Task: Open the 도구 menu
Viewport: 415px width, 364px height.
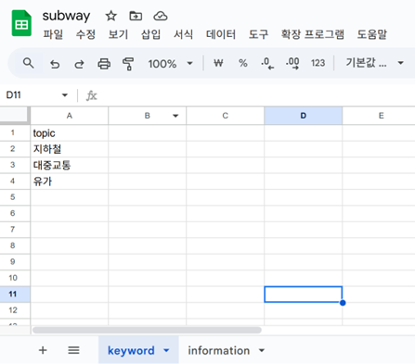Action: click(258, 34)
